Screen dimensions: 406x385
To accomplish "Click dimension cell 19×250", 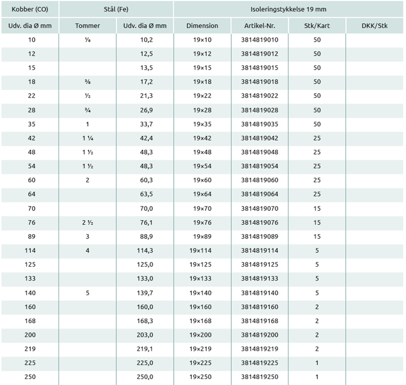I will tap(200, 376).
